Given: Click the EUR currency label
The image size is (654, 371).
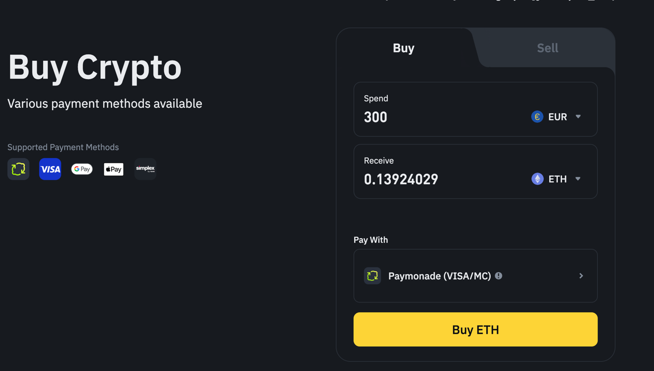Looking at the screenshot, I should point(557,117).
